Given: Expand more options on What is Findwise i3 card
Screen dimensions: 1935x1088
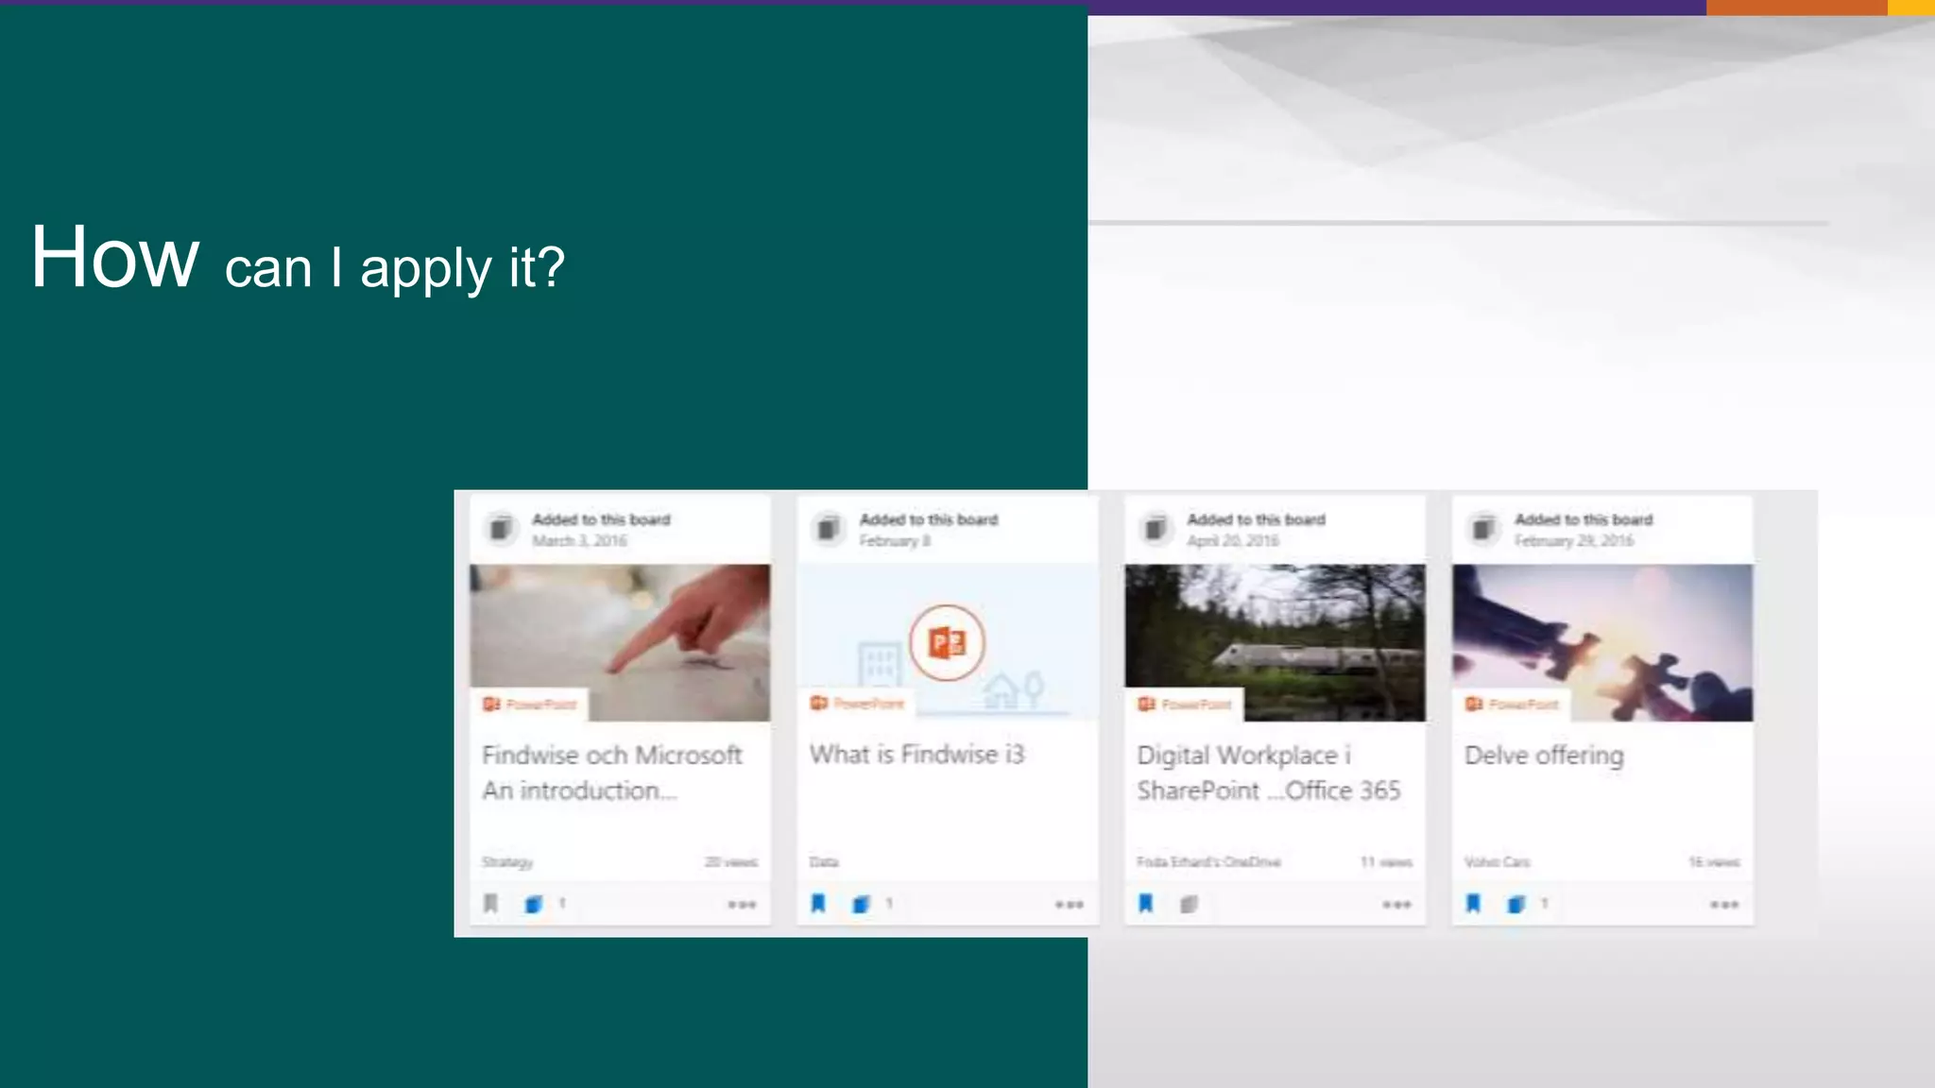Looking at the screenshot, I should [x=1070, y=905].
